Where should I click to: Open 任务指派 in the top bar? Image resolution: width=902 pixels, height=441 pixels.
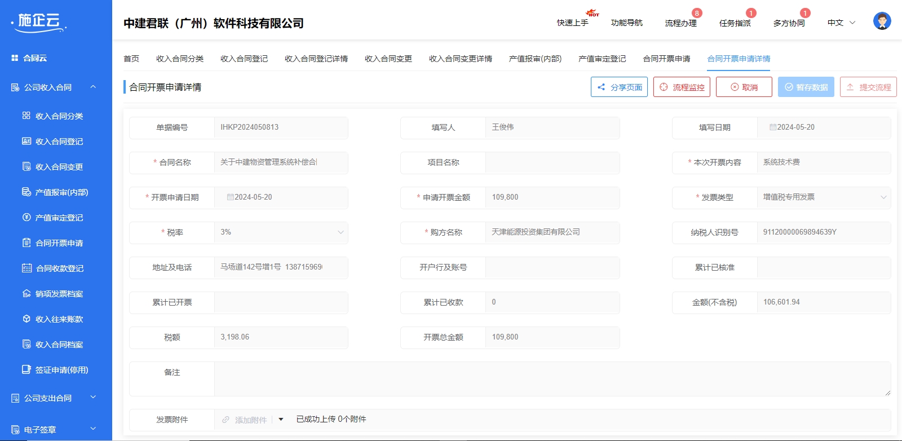point(735,23)
